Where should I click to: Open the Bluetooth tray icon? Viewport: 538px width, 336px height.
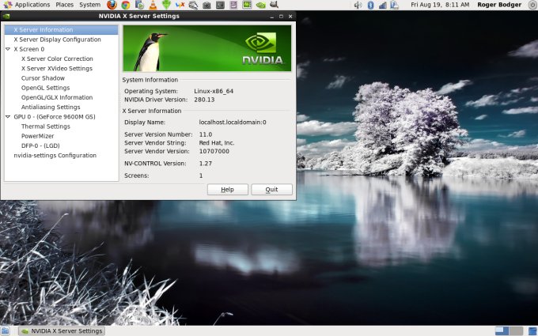click(370, 5)
